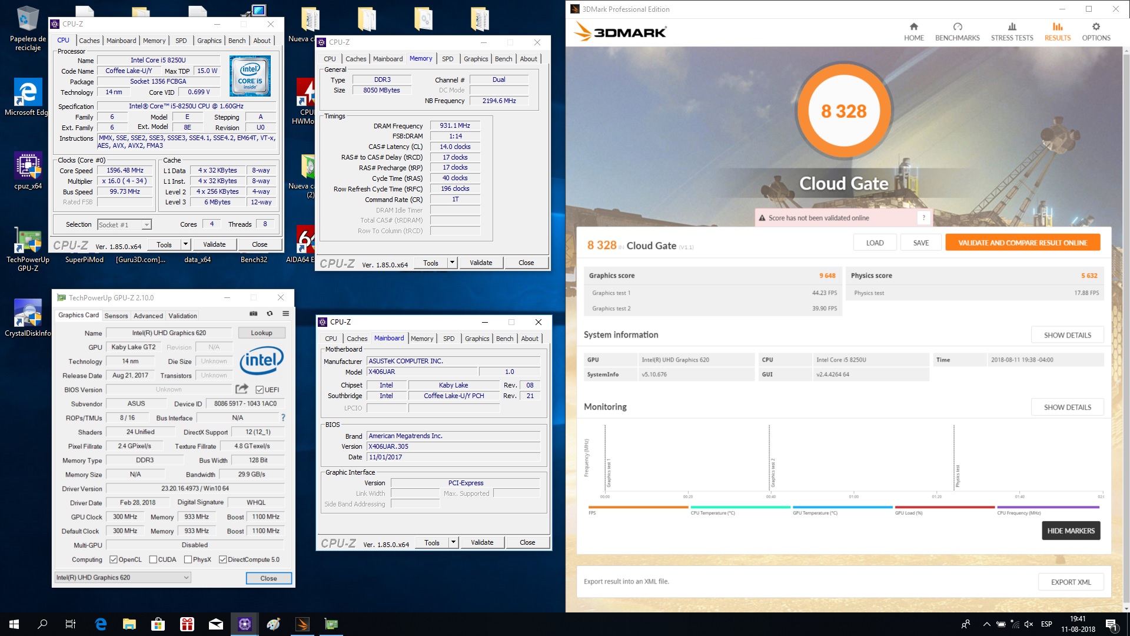The width and height of the screenshot is (1130, 636).
Task: Show details for System information
Action: click(1067, 335)
